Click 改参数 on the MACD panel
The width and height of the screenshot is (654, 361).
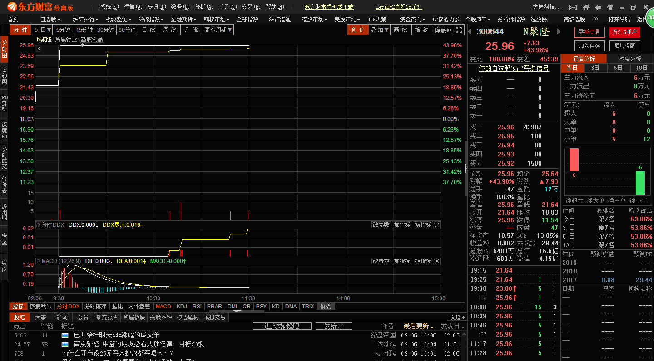381,261
